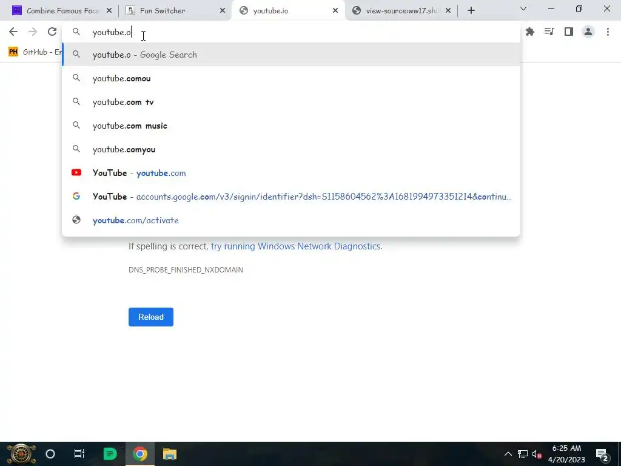The image size is (621, 466).
Task: Close the view-source tab
Action: (x=448, y=11)
